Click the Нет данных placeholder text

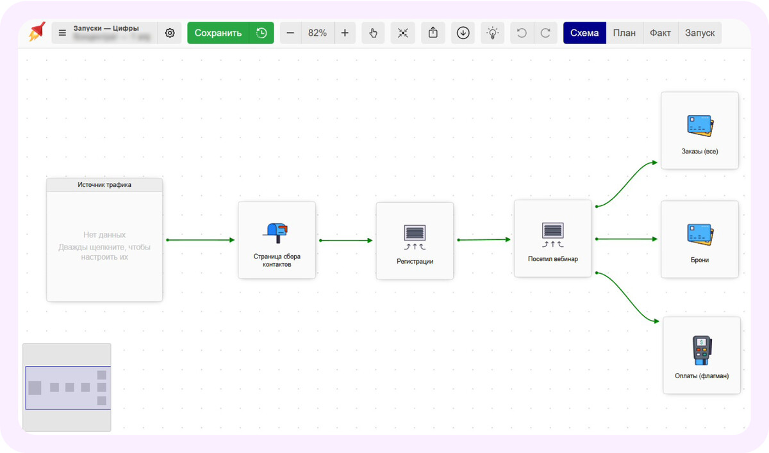coord(104,235)
